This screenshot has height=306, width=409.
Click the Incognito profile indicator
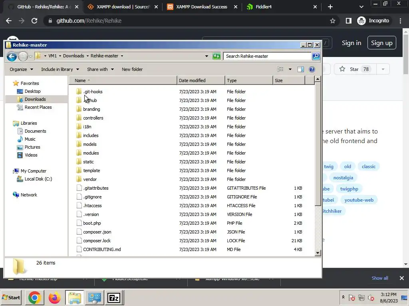[x=373, y=21]
